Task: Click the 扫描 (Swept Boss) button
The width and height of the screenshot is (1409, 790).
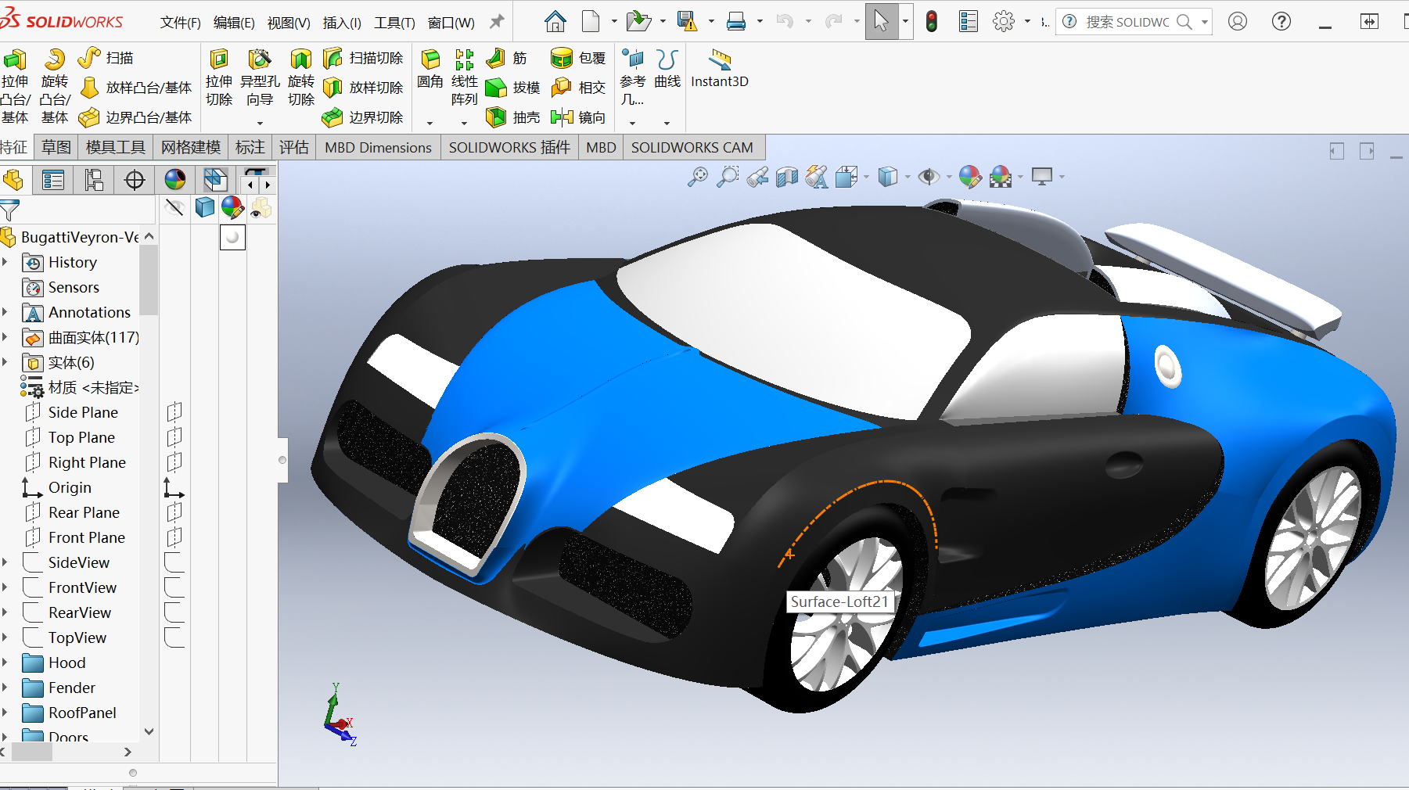Action: 107,58
